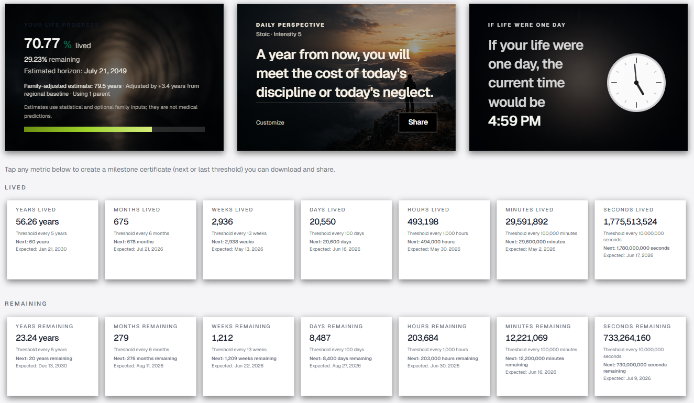Click 'Next: 678 months' text

tap(134, 242)
